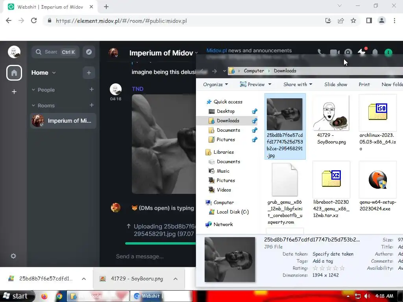Click the Explorer forward arrow
Screen dimensions: 403x302
214,71
